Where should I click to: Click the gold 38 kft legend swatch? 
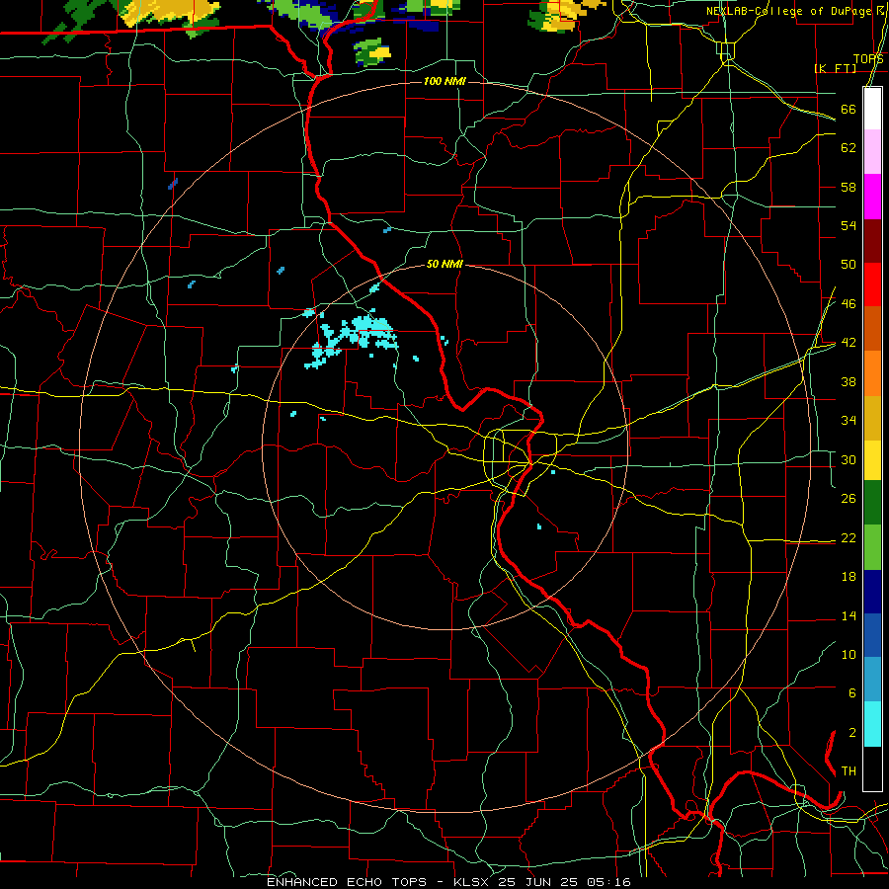(x=872, y=418)
